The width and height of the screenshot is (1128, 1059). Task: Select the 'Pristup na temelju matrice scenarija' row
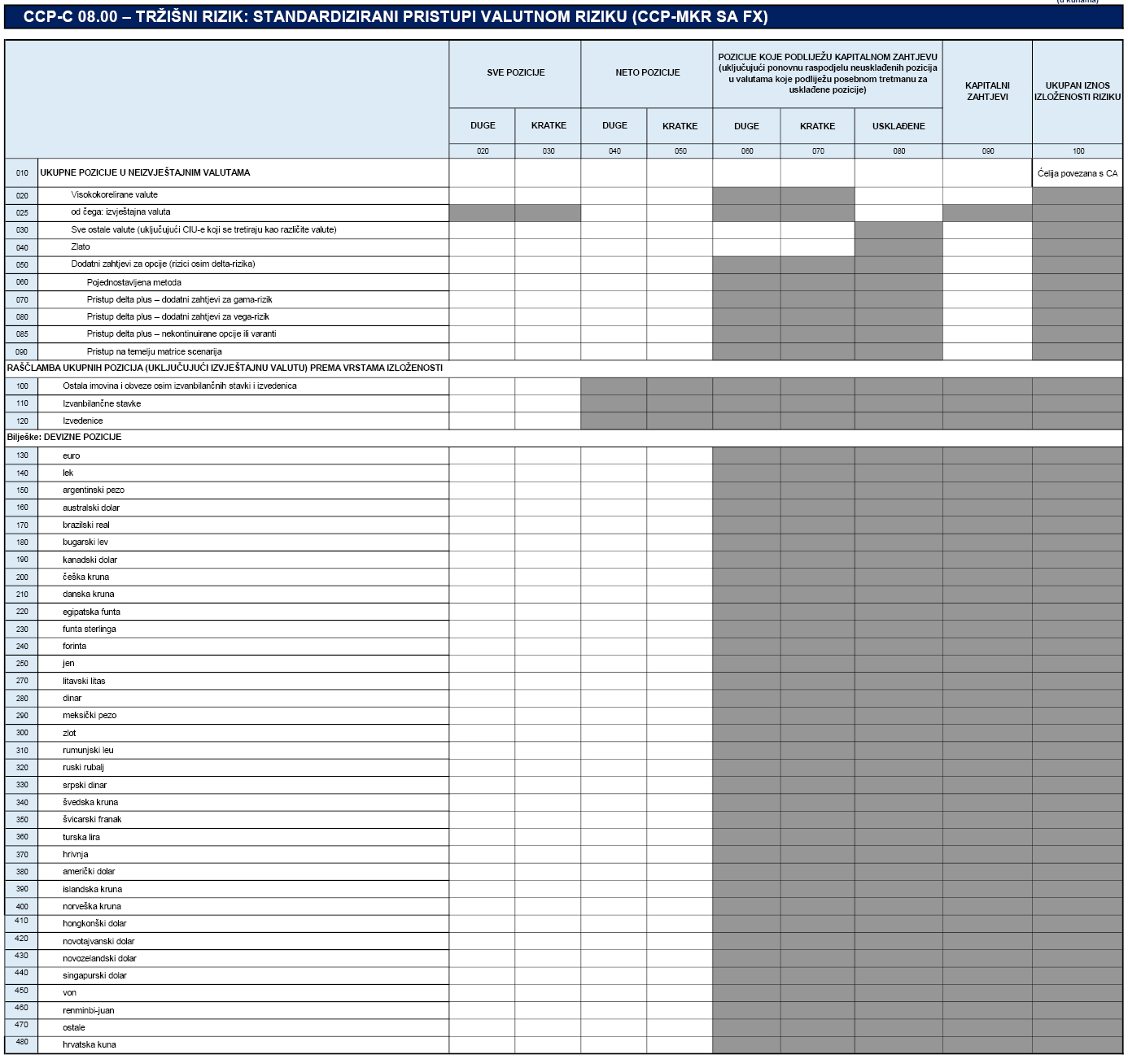click(155, 351)
